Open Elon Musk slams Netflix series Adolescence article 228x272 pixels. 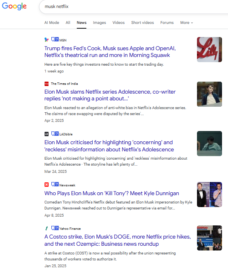[110, 95]
